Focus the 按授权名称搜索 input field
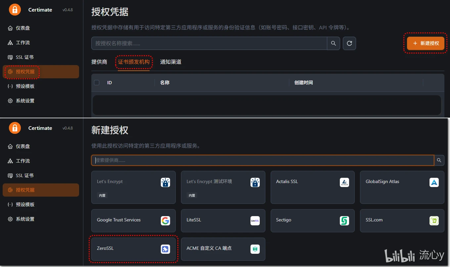Image resolution: width=450 pixels, height=267 pixels. coord(209,43)
